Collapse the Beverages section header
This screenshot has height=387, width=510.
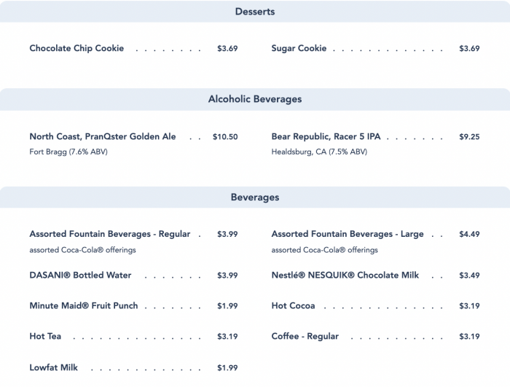click(x=255, y=198)
